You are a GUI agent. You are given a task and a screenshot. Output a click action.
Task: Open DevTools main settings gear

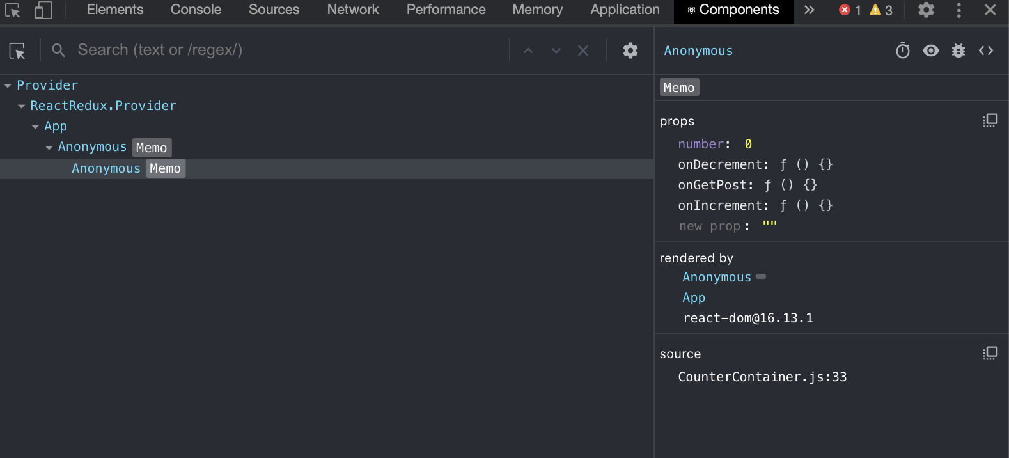point(926,10)
